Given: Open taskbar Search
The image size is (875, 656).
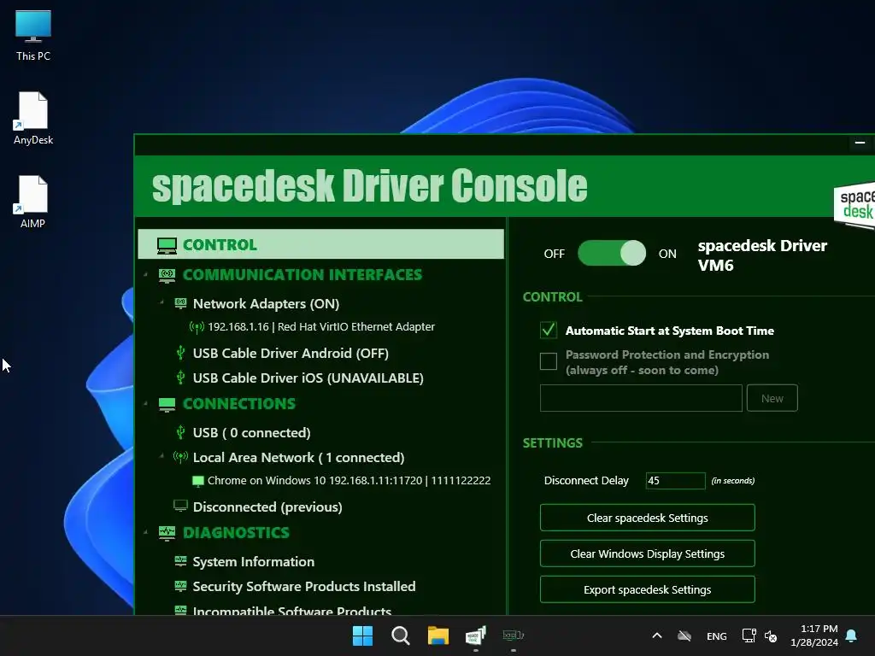Looking at the screenshot, I should [400, 635].
